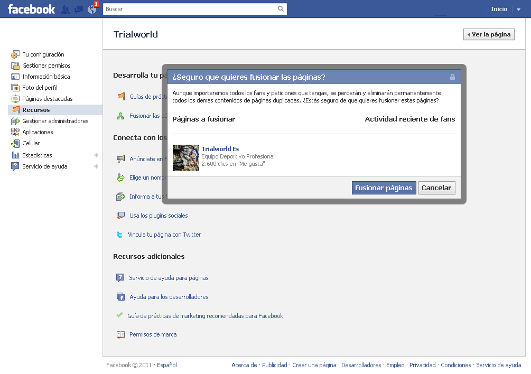Click the Guías de prácticas flag icon

coord(121,97)
